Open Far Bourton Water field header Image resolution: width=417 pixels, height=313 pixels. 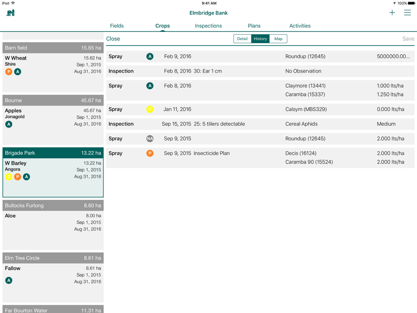point(53,309)
